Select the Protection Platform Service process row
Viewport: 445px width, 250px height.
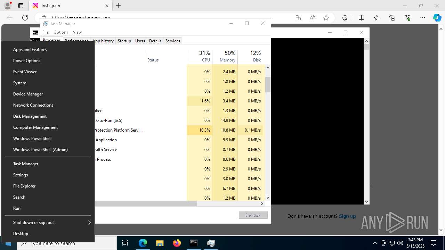tap(179, 130)
